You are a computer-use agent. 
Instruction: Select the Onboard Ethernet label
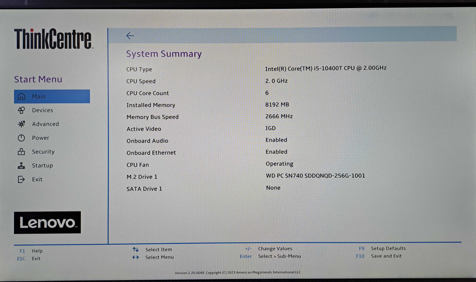tap(151, 153)
